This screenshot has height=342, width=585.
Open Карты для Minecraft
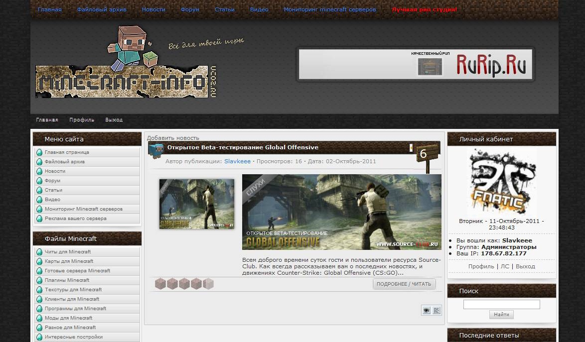click(69, 261)
